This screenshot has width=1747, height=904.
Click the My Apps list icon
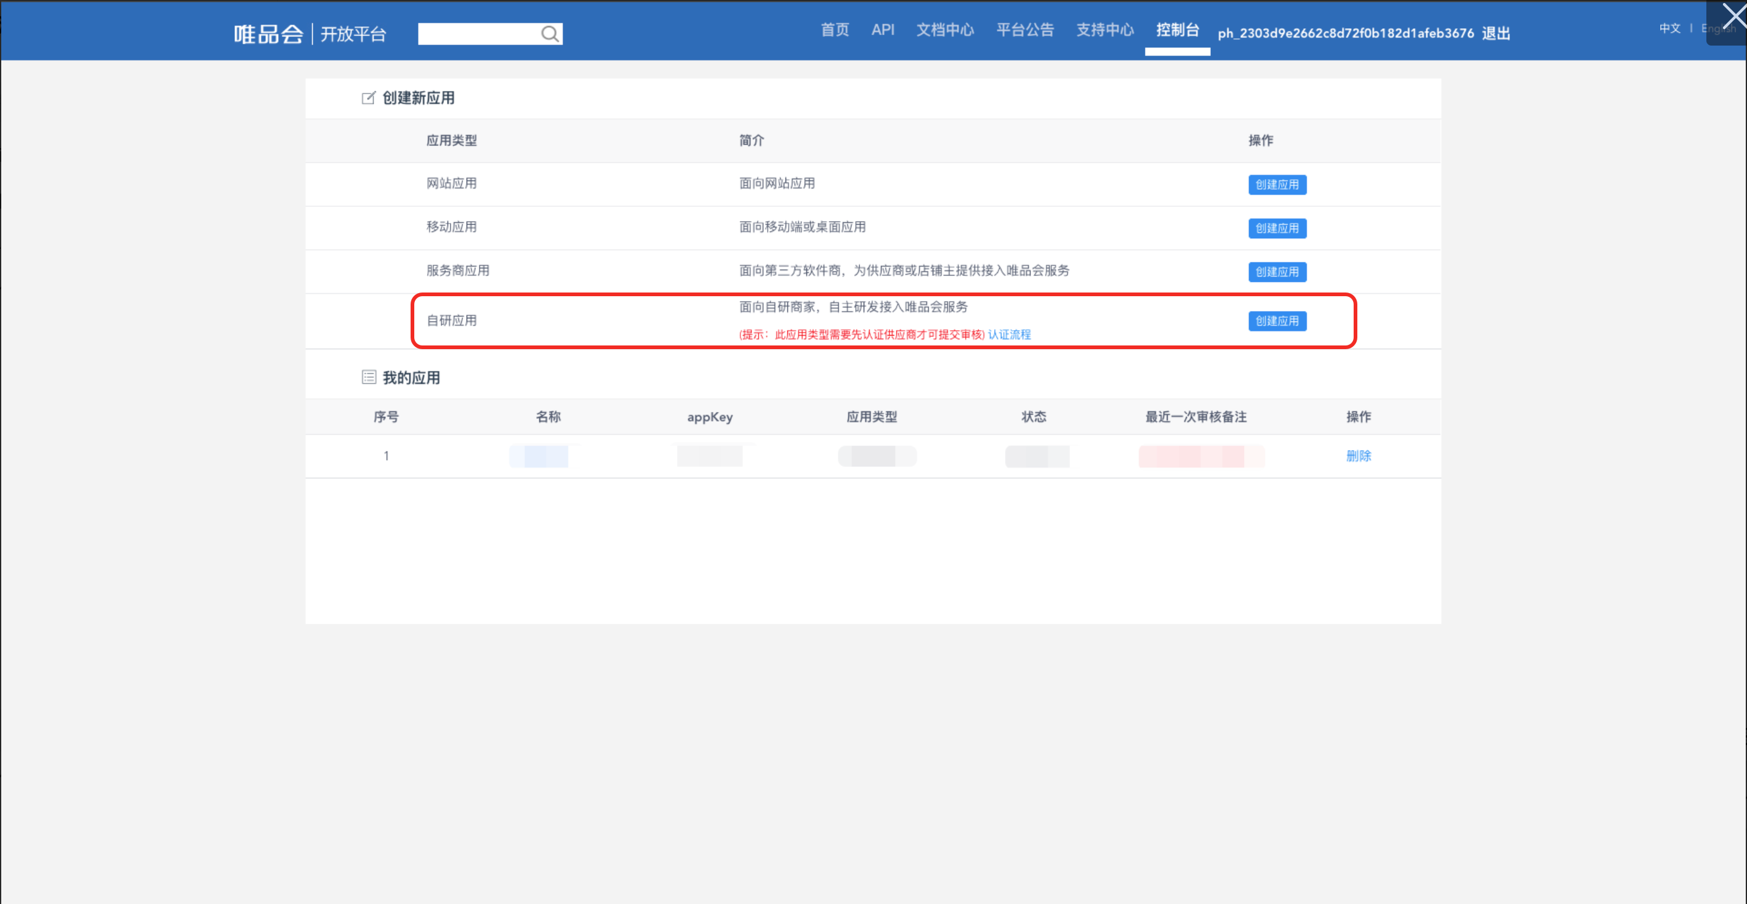pos(368,377)
